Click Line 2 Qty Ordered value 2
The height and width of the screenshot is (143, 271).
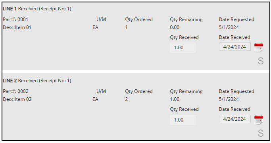[127, 99]
